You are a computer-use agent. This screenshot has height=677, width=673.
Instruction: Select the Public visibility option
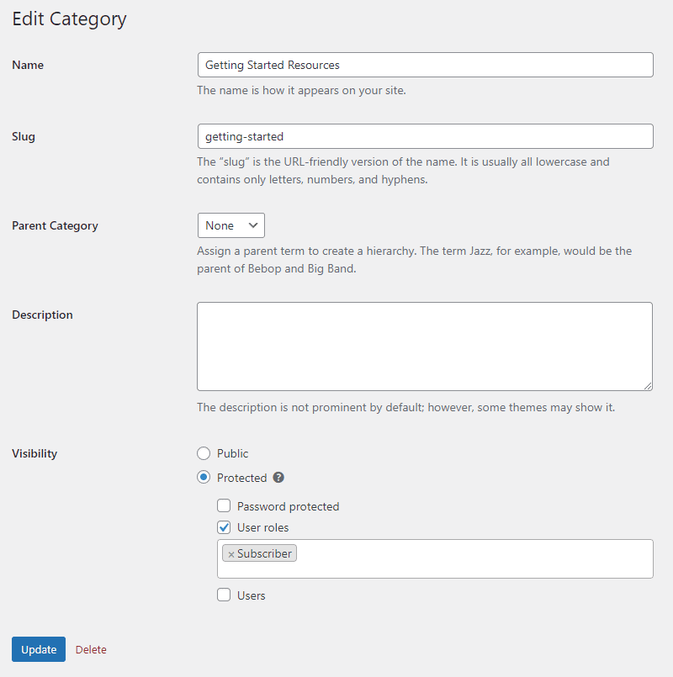point(203,452)
